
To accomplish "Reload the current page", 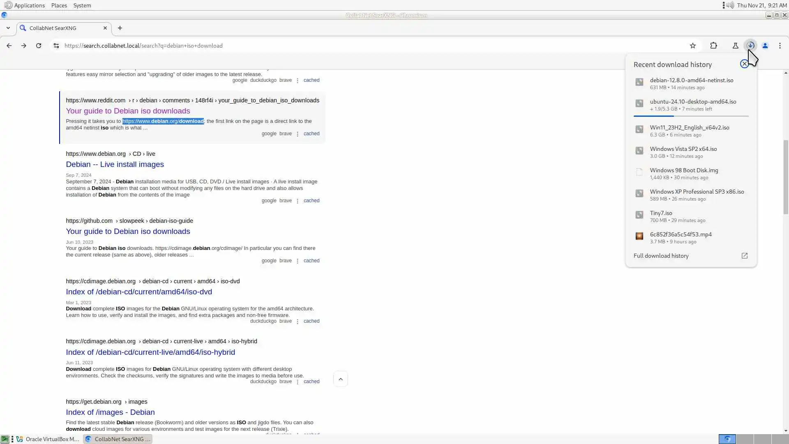I will [39, 46].
